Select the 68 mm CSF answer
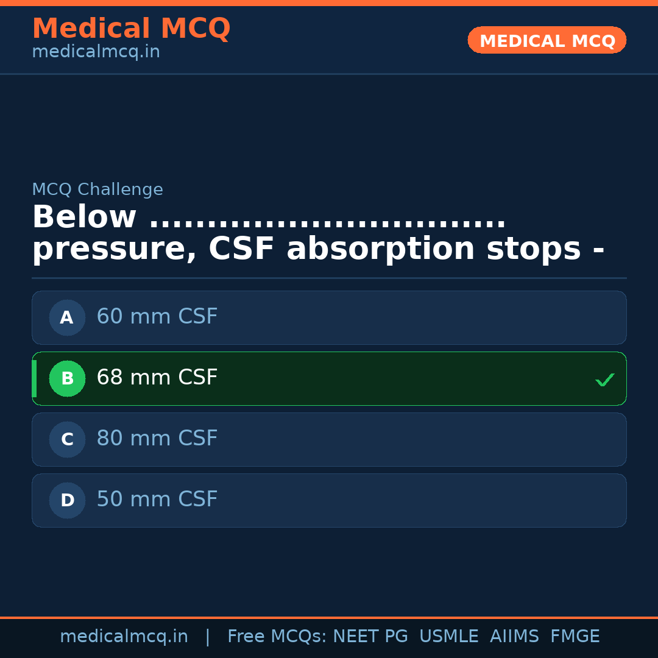 point(157,378)
